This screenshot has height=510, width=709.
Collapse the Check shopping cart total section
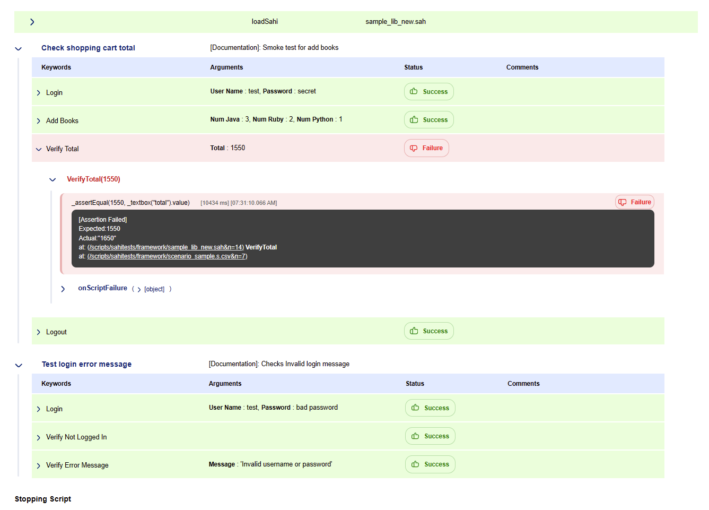tap(19, 48)
